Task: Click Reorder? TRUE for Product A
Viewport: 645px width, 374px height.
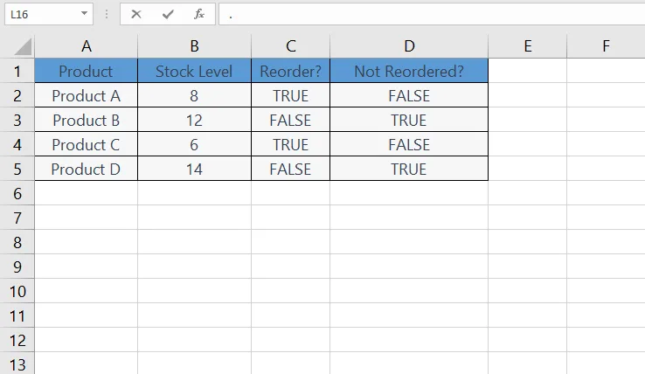Action: click(290, 95)
